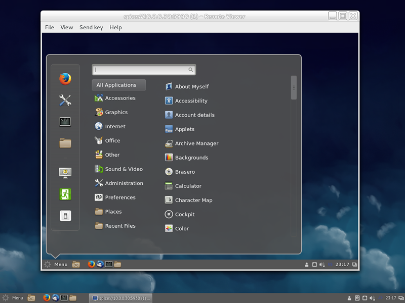The height and width of the screenshot is (303, 405).
Task: Select the Other category
Action: pos(107,155)
